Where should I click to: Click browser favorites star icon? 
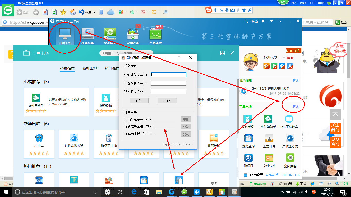(63, 12)
